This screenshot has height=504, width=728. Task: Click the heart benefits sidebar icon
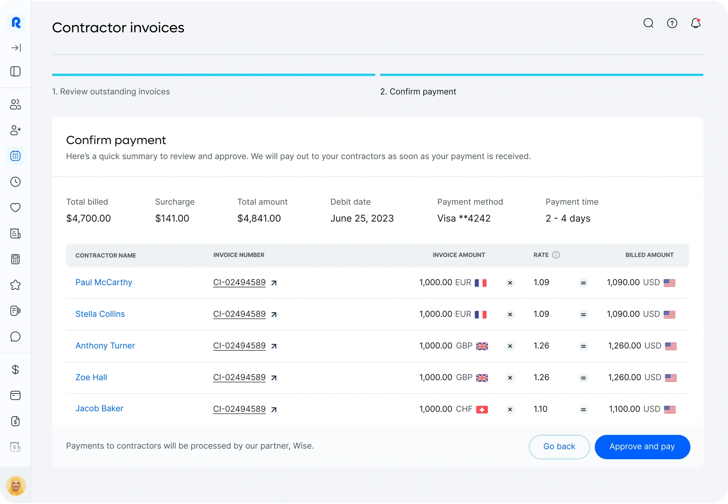click(15, 207)
